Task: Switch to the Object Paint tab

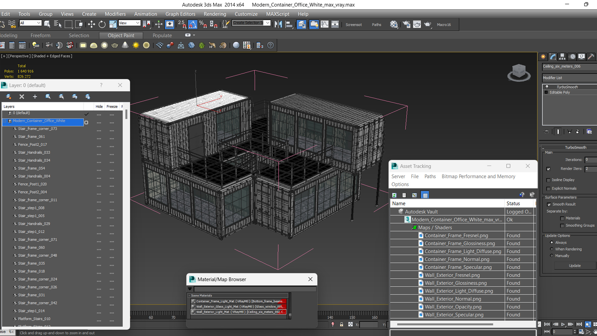Action: click(121, 35)
